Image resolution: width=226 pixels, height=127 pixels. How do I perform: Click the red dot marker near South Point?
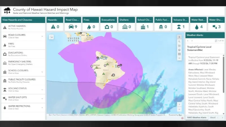coord(104,86)
